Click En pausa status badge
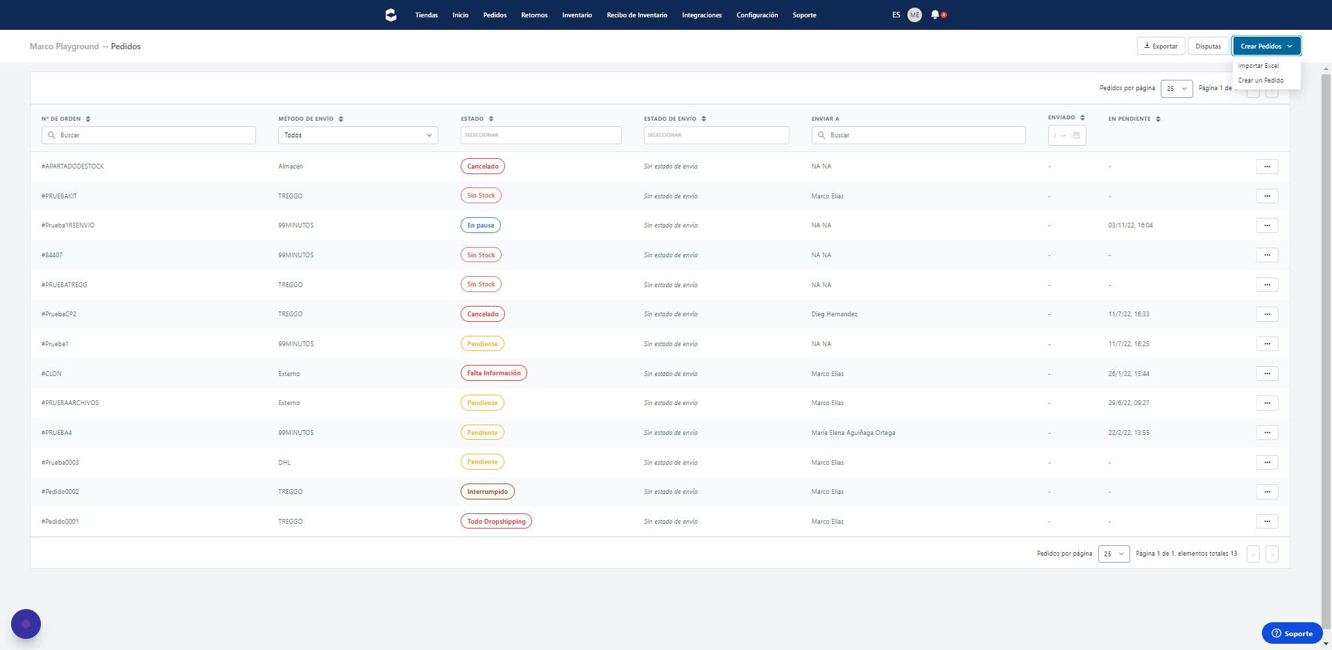The height and width of the screenshot is (650, 1332). 480,225
